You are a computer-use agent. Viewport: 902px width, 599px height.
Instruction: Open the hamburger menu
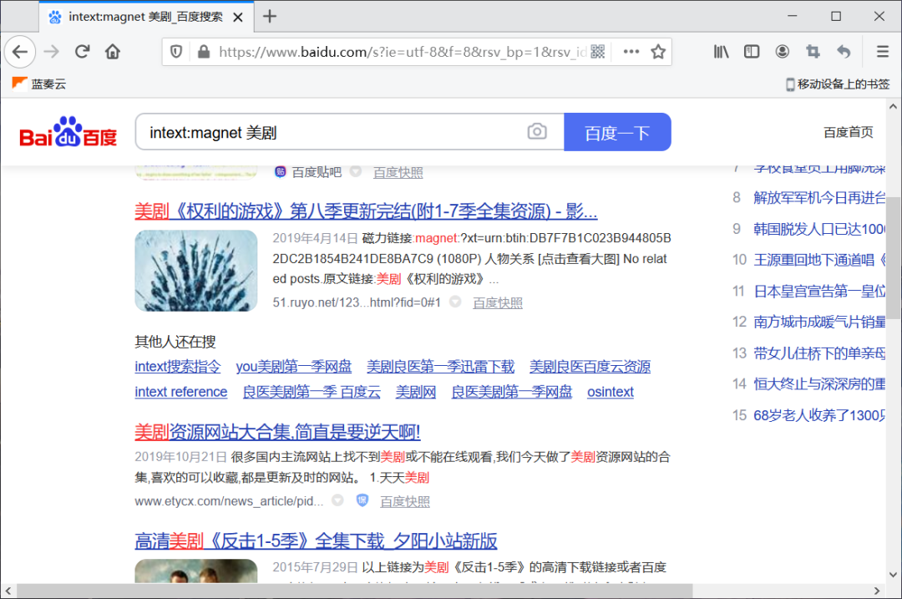[882, 51]
